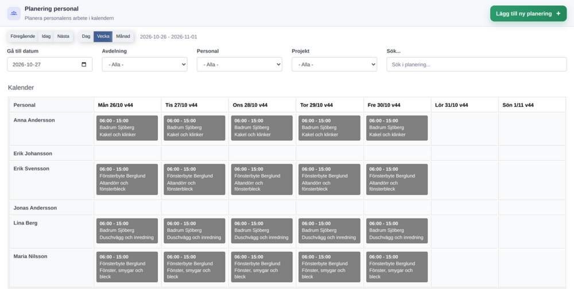Select the Tis 27/10 v44 column header
Image resolution: width=574 pixels, height=289 pixels.
tap(195, 105)
